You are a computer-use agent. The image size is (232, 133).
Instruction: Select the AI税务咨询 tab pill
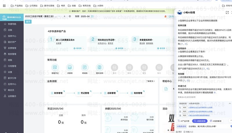[x=200, y=121]
